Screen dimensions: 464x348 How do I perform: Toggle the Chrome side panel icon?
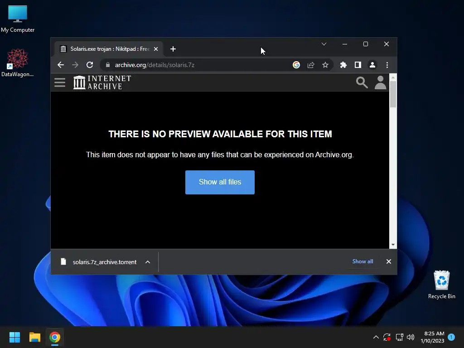(358, 65)
